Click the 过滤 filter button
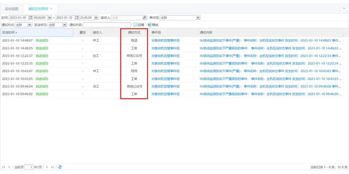This screenshot has width=349, height=174. [x=139, y=25]
